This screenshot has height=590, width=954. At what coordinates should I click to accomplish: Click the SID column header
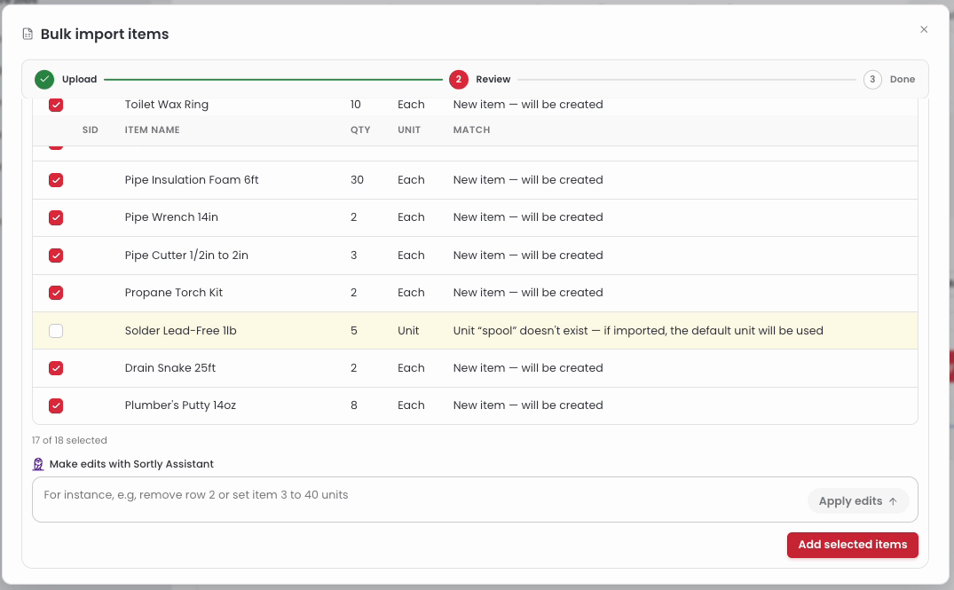(x=90, y=130)
